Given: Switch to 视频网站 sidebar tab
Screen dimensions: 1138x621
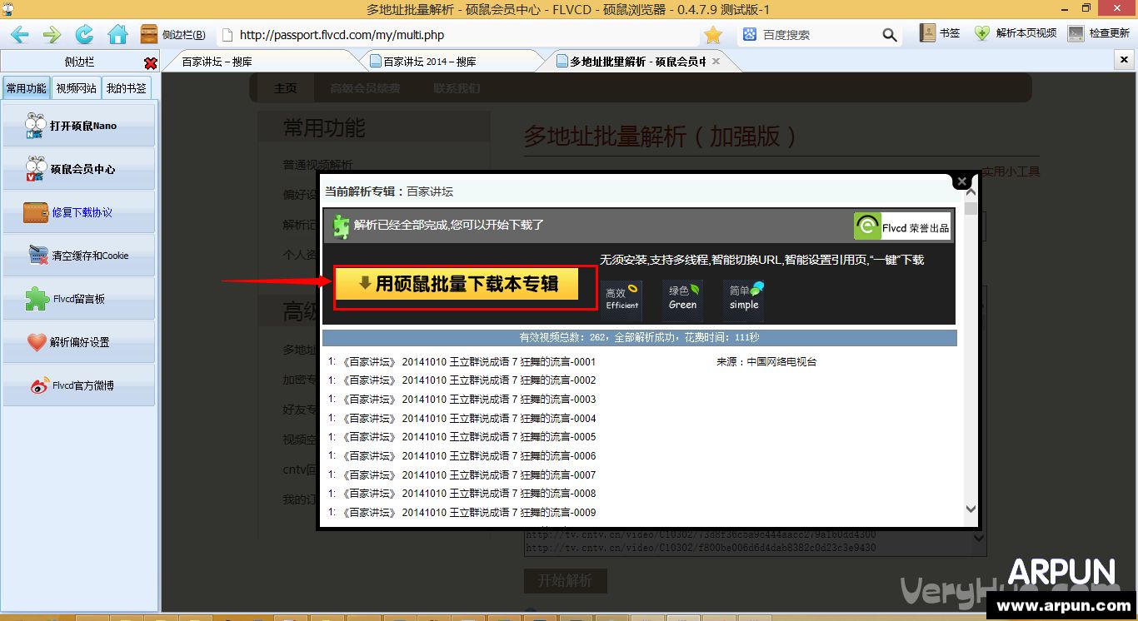Looking at the screenshot, I should pos(76,88).
